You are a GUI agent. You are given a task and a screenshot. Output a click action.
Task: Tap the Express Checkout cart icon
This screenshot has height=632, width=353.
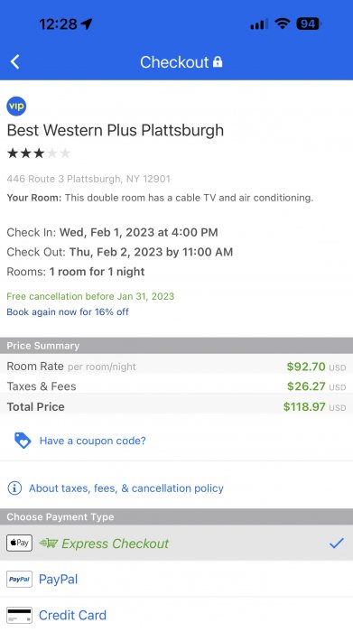coord(49,544)
